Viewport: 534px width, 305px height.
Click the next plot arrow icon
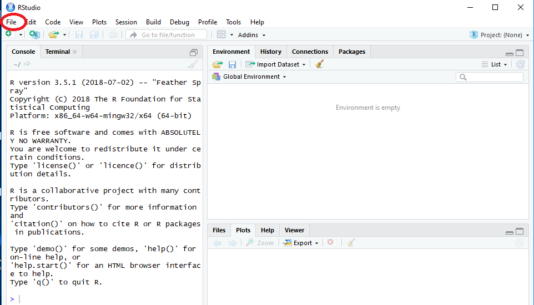pyautogui.click(x=233, y=243)
